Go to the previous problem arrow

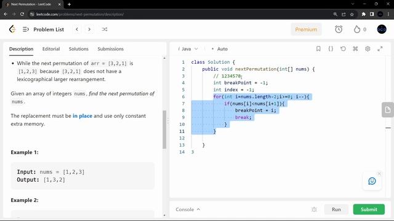point(77,29)
